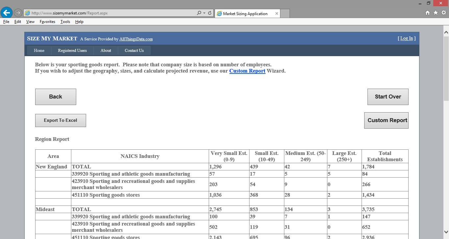Image resolution: width=449 pixels, height=239 pixels.
Task: Click the search magnifier icon in address bar
Action: pos(199,13)
